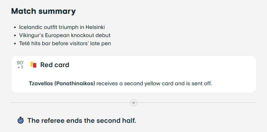
Task: Click the +7 stoppage time label
Action: click(x=20, y=68)
